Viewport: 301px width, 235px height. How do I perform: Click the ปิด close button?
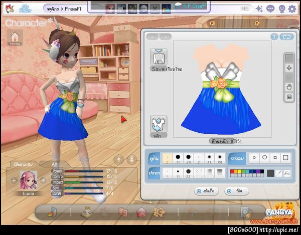[x=237, y=191]
